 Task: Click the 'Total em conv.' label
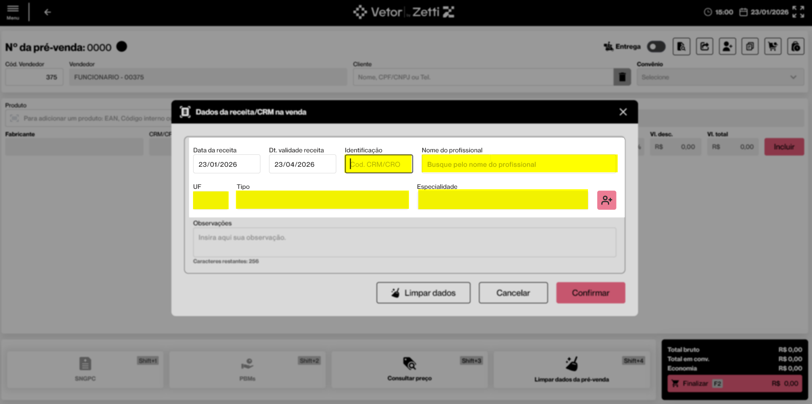tap(688, 359)
